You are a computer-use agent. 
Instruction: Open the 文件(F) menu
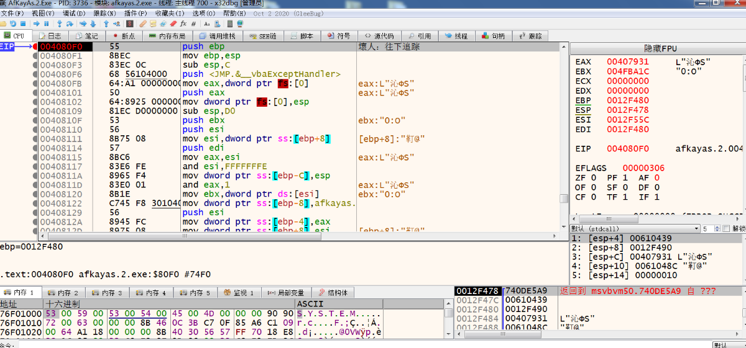click(x=12, y=13)
